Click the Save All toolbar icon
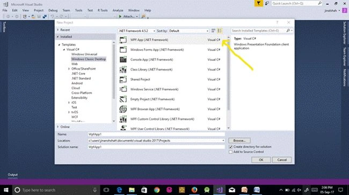Image resolution: width=349 pixels, height=195 pixels. click(45, 17)
